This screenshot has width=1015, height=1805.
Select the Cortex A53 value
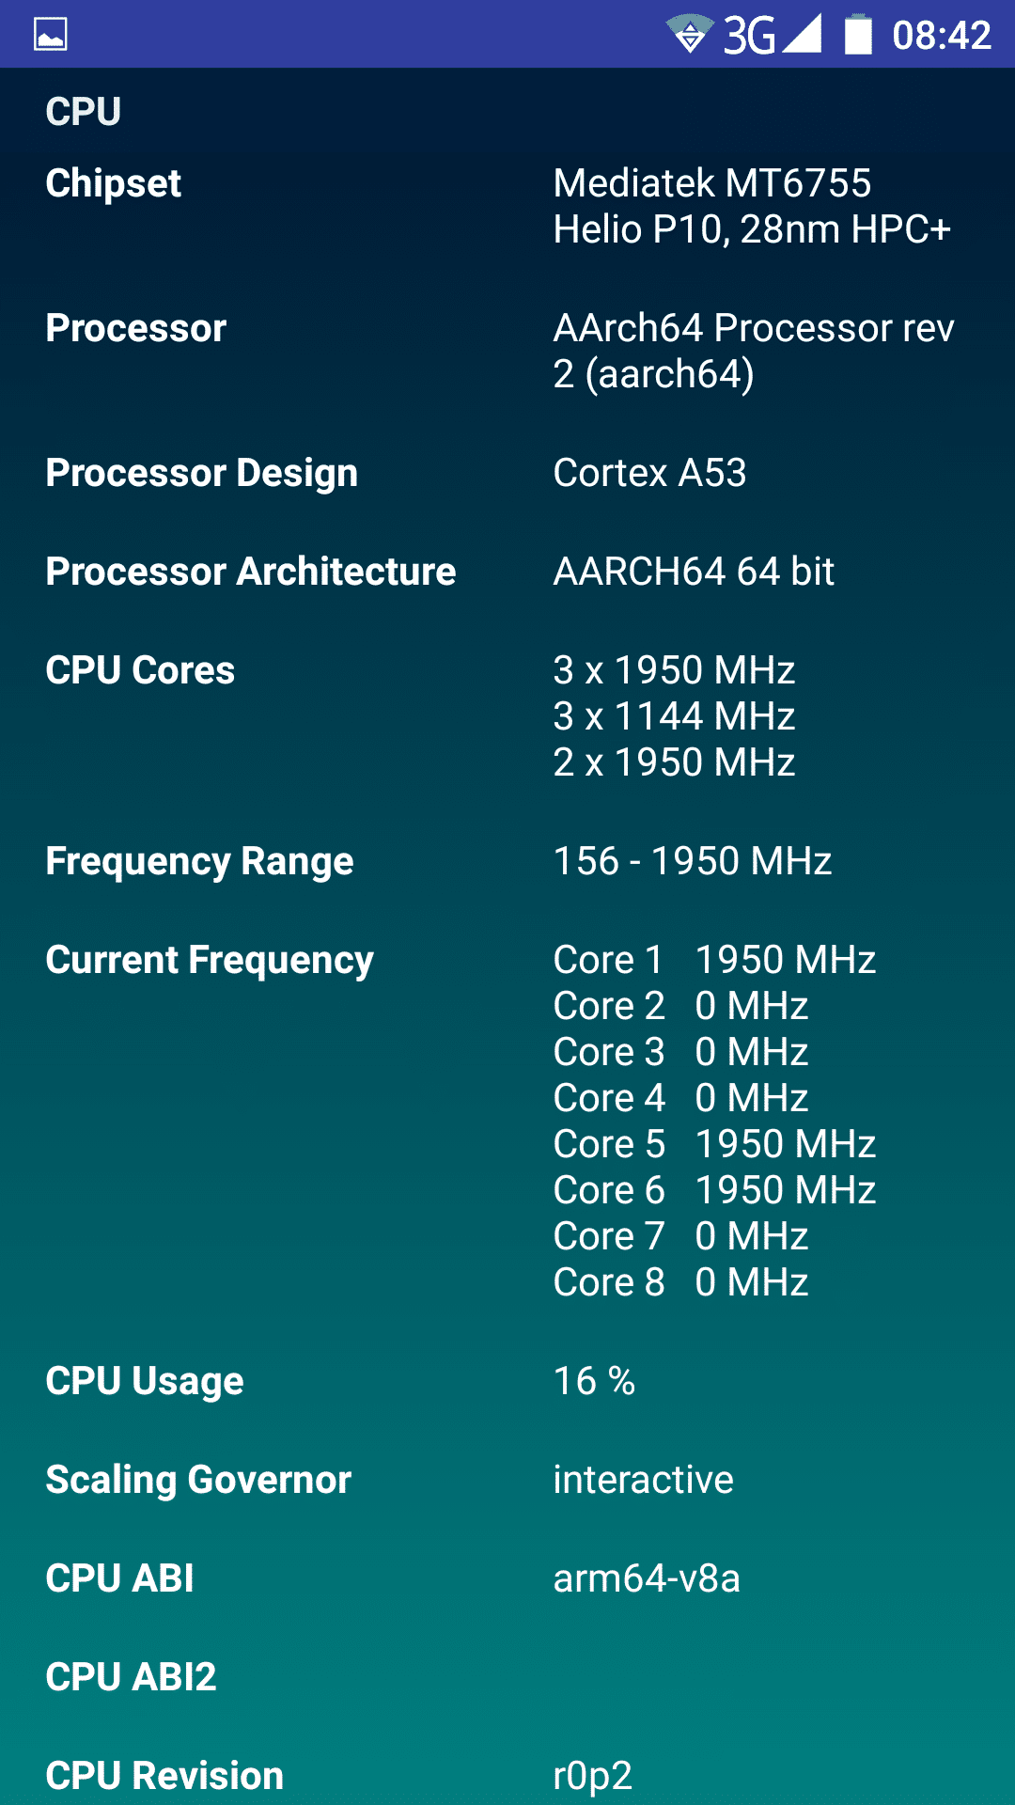[649, 473]
